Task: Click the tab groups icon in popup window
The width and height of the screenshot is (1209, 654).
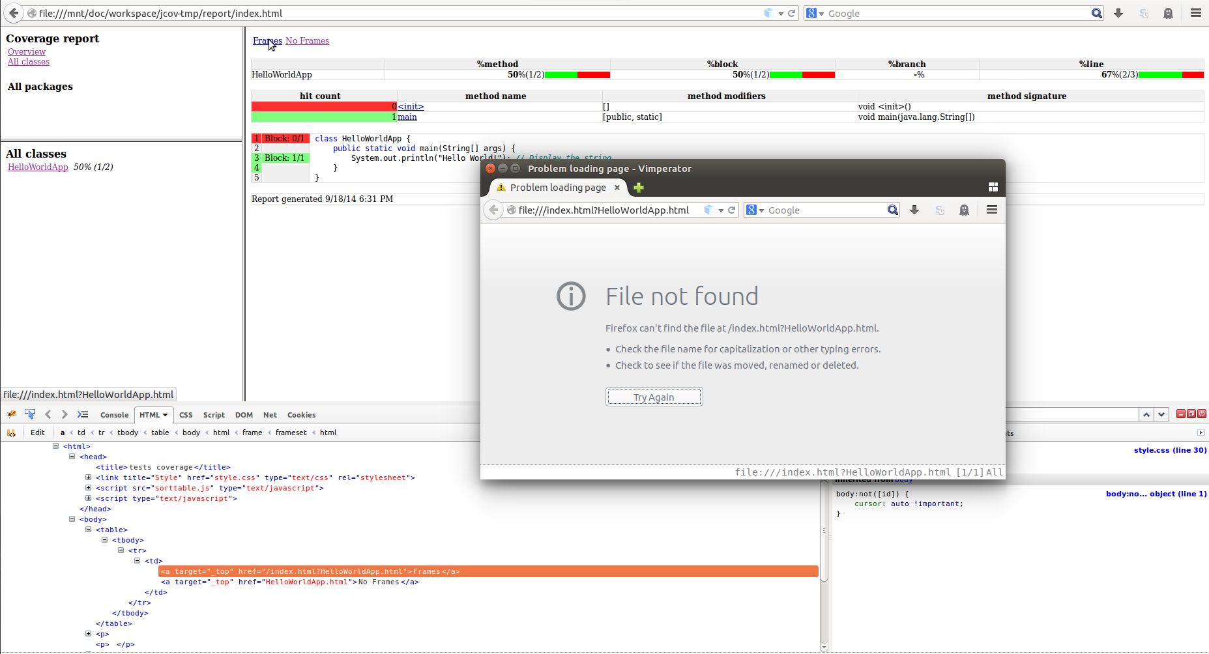Action: click(993, 188)
